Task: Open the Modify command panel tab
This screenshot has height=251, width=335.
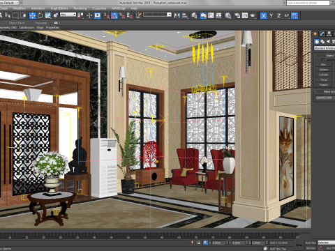Action: point(322,34)
